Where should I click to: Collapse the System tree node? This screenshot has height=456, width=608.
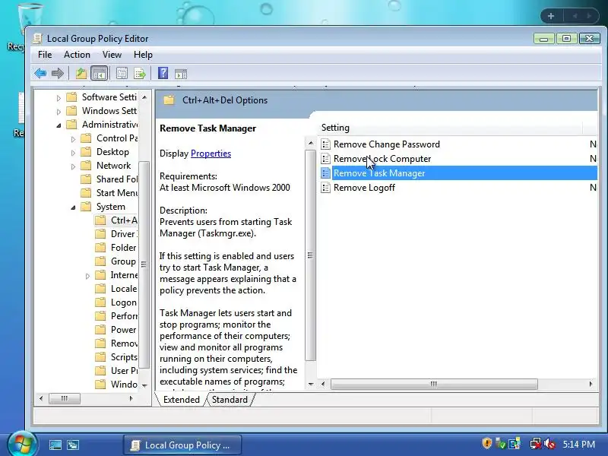[73, 207]
